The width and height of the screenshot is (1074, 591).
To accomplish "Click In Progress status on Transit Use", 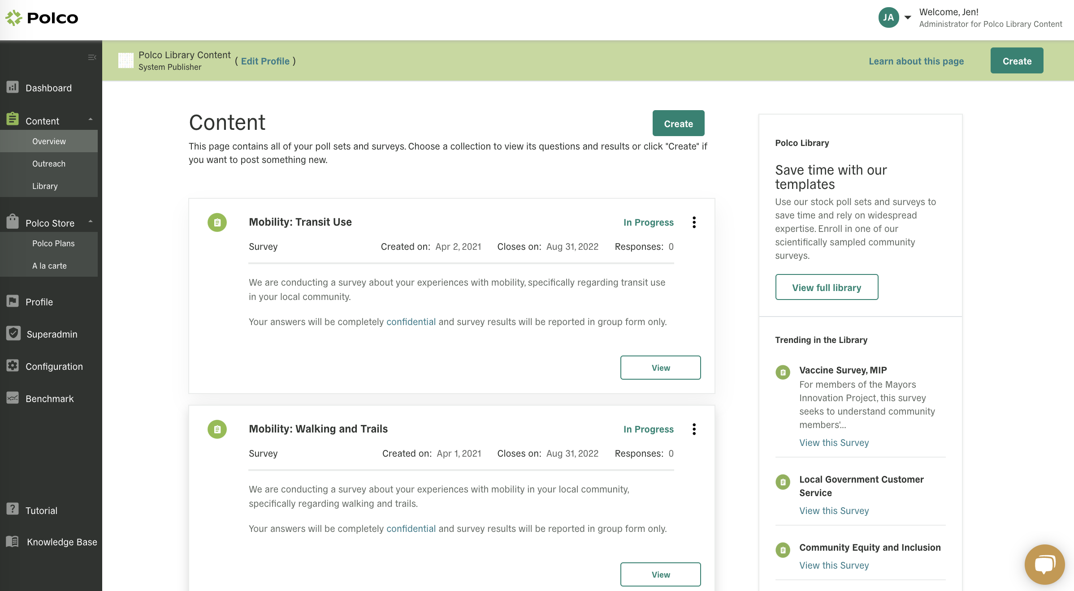I will click(648, 223).
